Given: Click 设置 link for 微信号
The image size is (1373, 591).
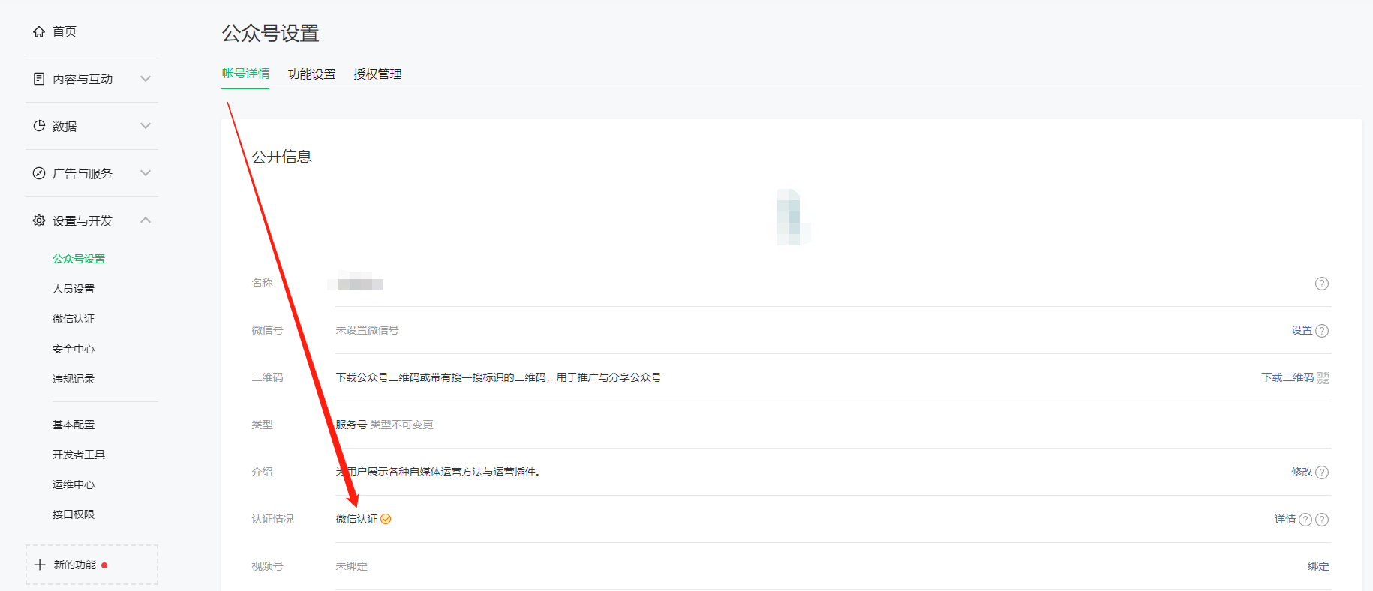Looking at the screenshot, I should pos(1302,330).
